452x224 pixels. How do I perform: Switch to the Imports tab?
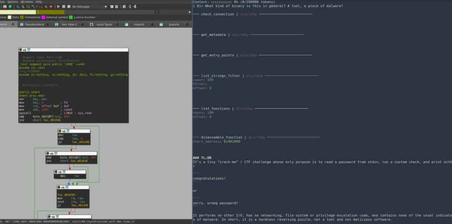pyautogui.click(x=139, y=24)
